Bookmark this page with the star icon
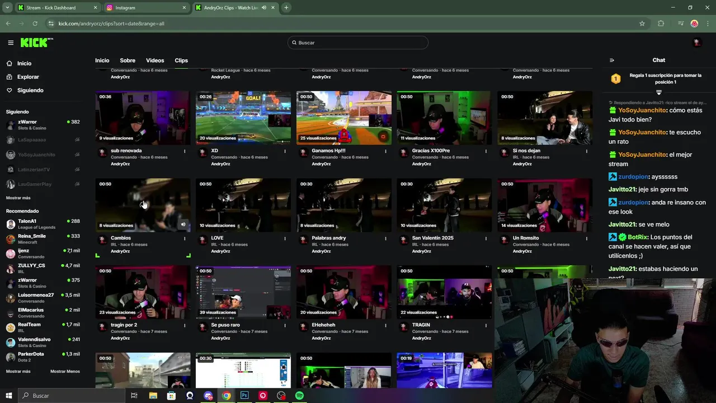The width and height of the screenshot is (716, 403). click(x=642, y=24)
